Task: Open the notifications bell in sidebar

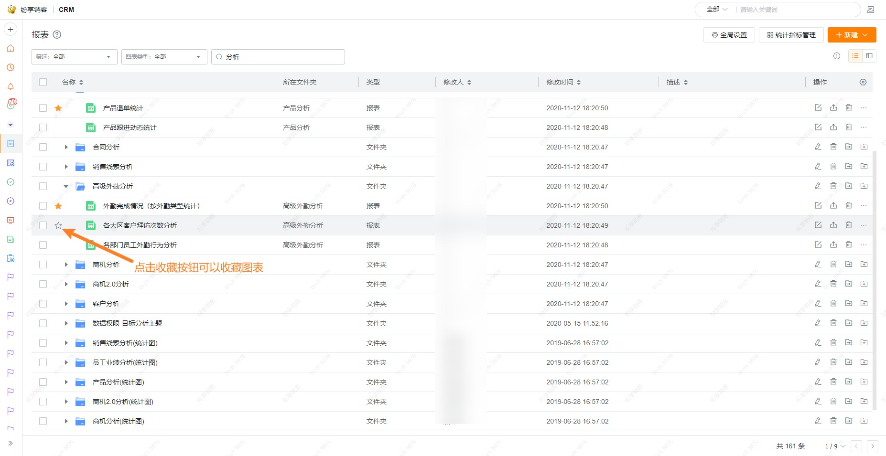Action: (10, 86)
